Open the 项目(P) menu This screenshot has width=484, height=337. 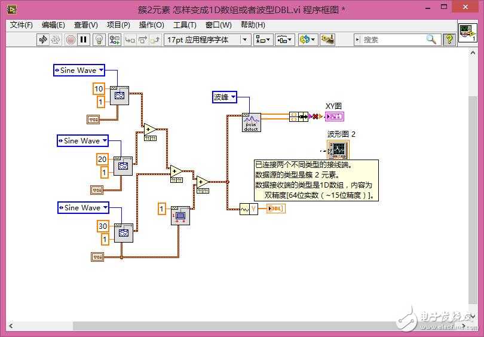(x=118, y=25)
